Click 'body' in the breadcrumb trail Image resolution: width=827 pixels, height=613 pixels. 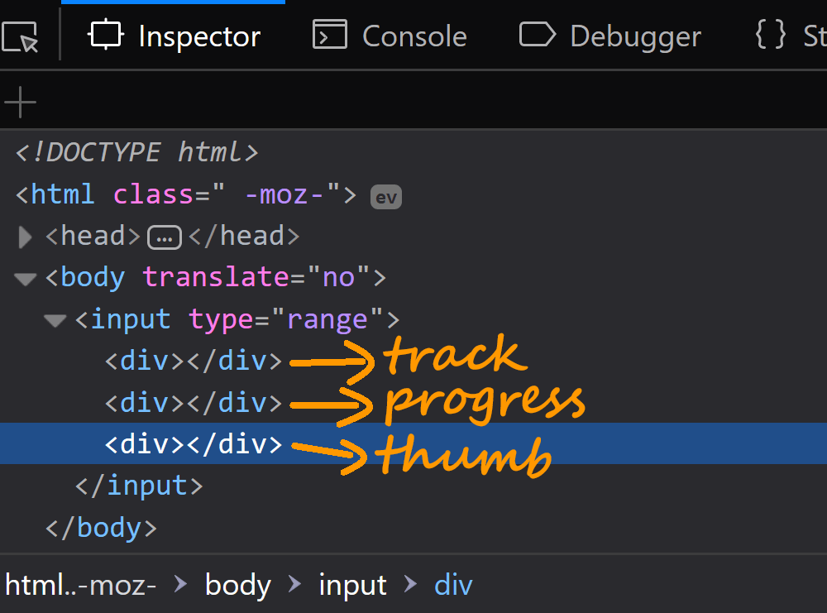pyautogui.click(x=238, y=586)
